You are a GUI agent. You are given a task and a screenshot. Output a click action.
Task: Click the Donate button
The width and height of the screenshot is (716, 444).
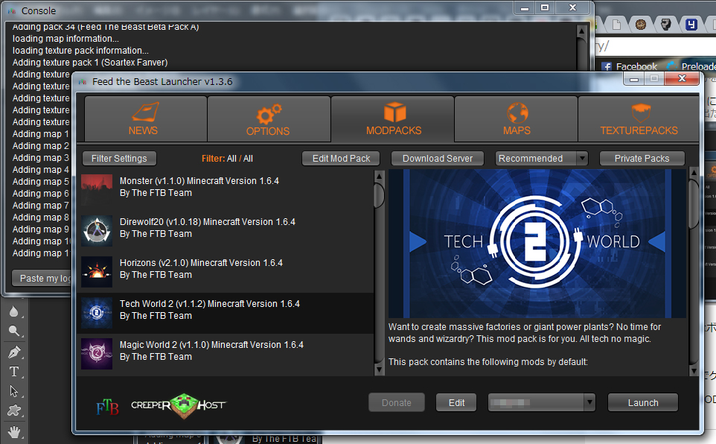point(397,403)
